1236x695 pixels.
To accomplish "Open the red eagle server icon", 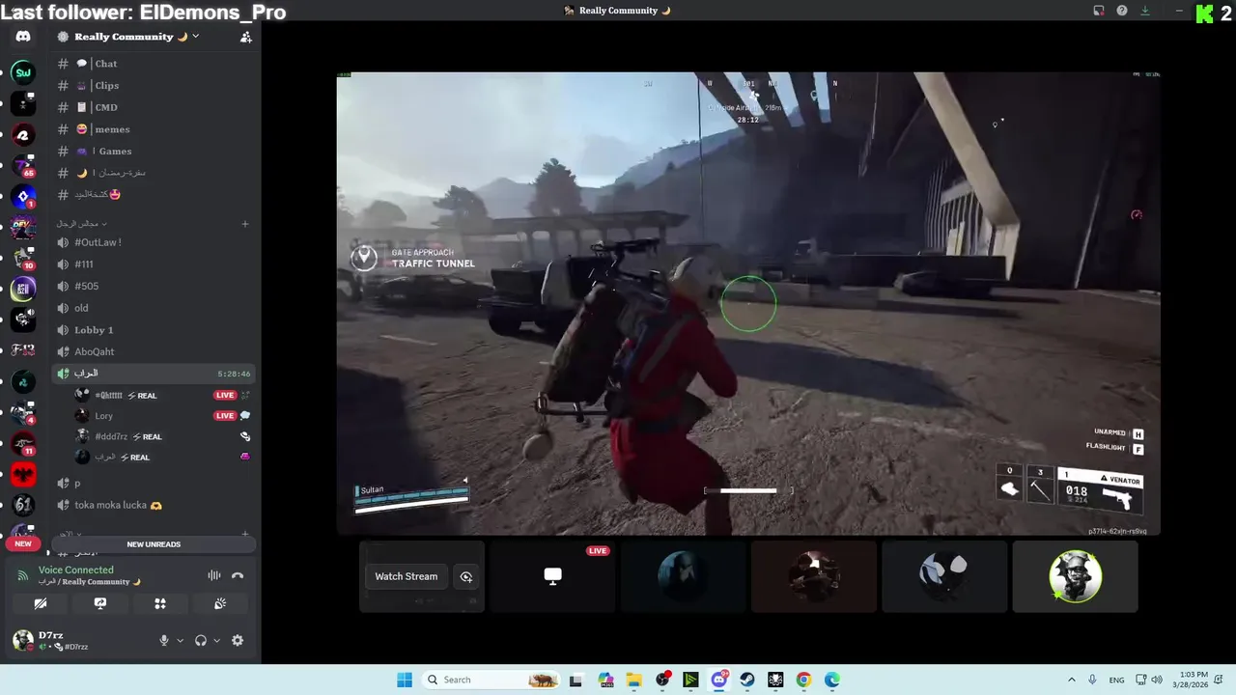I will coord(23,474).
